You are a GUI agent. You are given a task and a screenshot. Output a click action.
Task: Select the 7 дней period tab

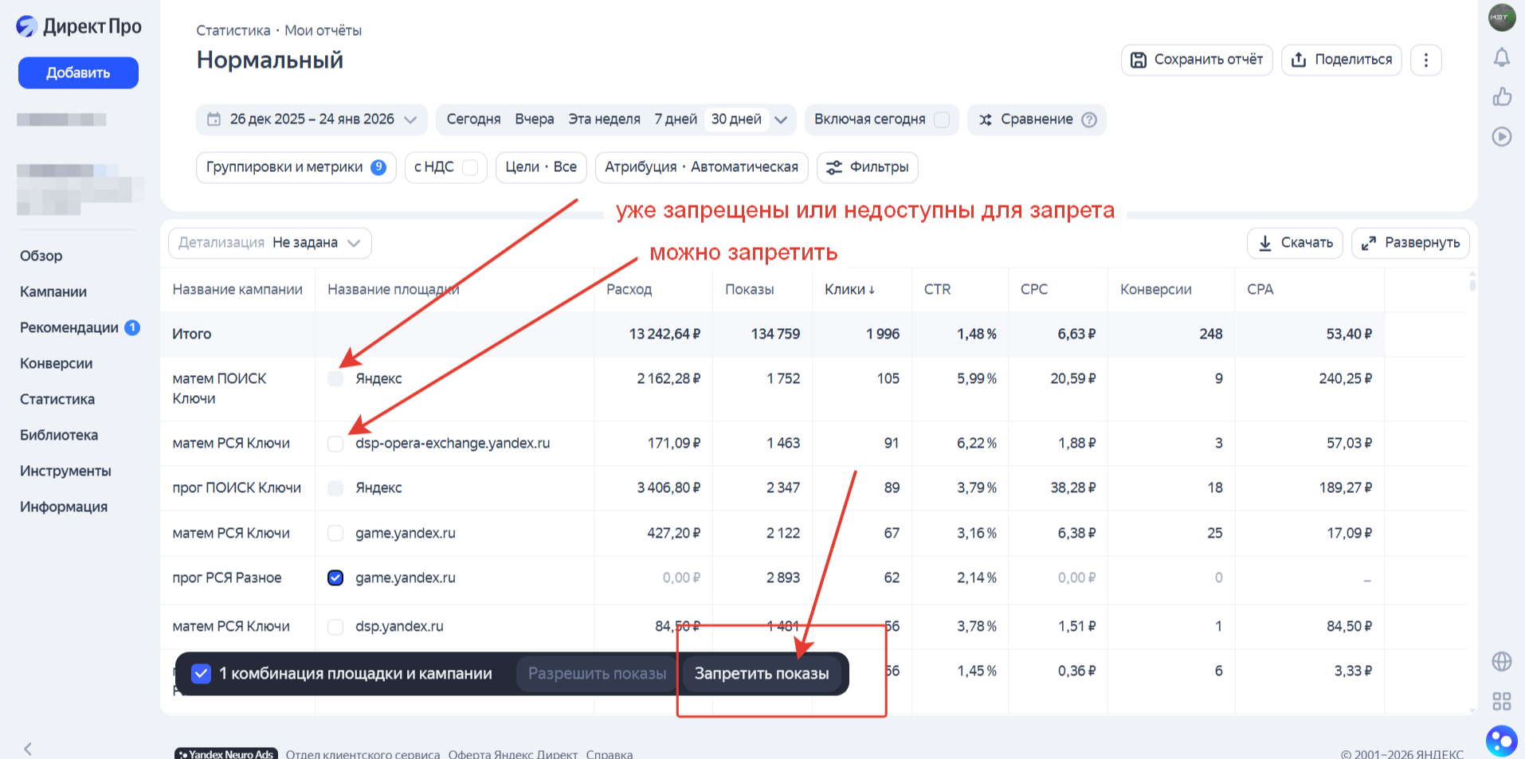675,119
